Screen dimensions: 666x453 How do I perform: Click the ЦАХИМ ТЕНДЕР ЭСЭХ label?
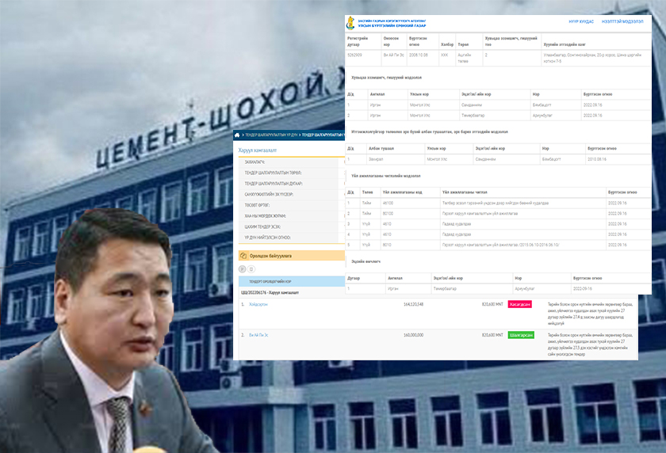point(262,227)
